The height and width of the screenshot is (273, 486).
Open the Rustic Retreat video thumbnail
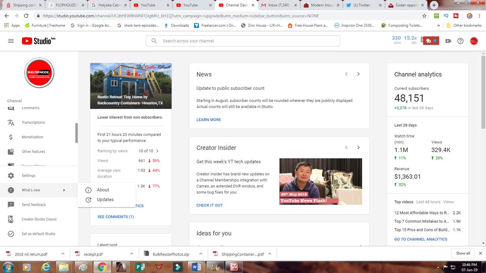click(x=131, y=86)
